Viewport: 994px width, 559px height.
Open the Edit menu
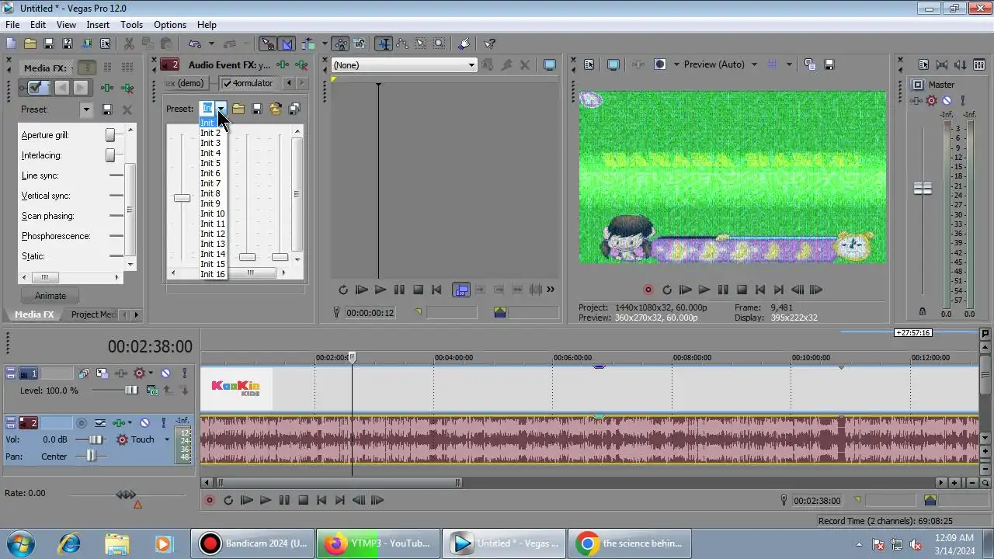[x=38, y=25]
